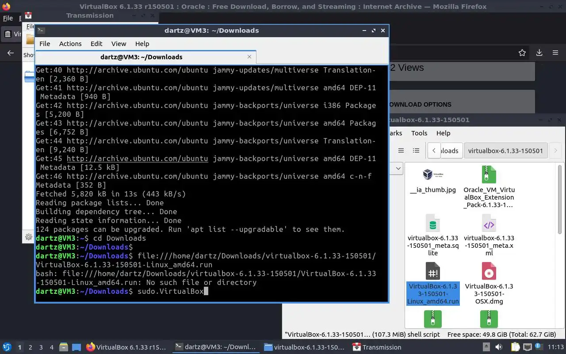Click the file manager vertical scrollbar
The height and width of the screenshot is (354, 566).
pyautogui.click(x=559, y=199)
